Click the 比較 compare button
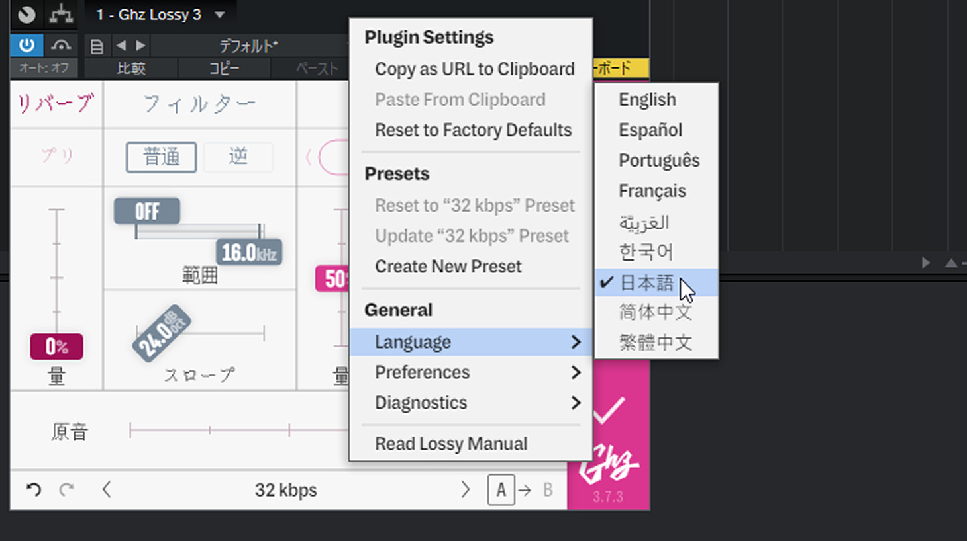 point(131,68)
